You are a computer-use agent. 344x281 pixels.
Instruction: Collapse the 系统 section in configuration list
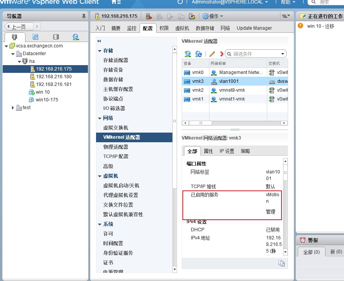pyautogui.click(x=99, y=224)
